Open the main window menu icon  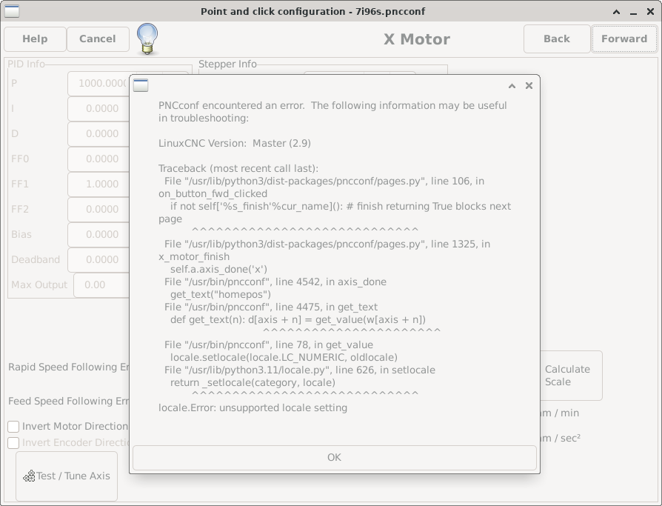pos(12,11)
